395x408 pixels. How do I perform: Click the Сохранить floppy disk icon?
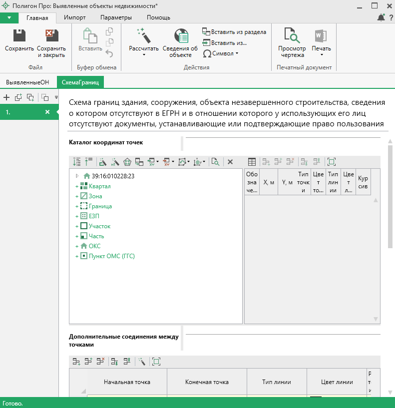[x=19, y=36]
